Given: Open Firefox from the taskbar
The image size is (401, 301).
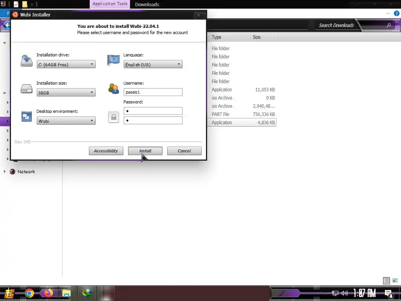Looking at the screenshot, I should click(x=48, y=293).
